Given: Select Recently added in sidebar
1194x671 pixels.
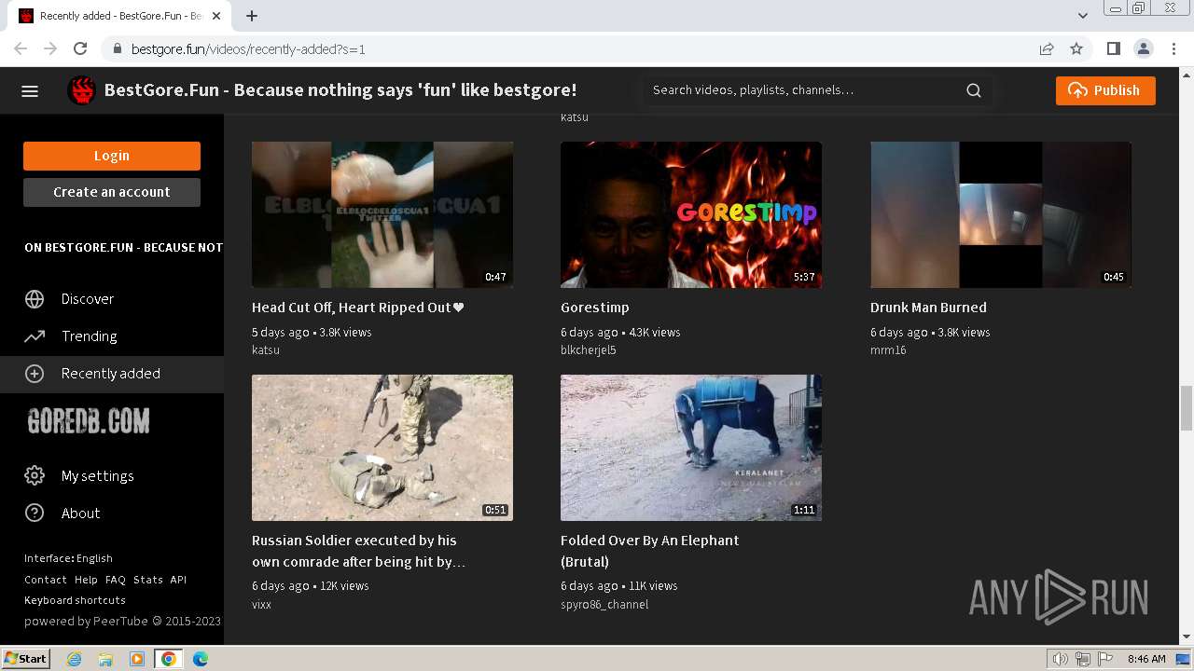Looking at the screenshot, I should pos(112,374).
